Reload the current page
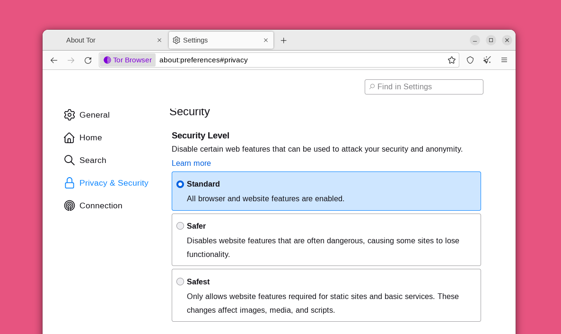 (88, 60)
